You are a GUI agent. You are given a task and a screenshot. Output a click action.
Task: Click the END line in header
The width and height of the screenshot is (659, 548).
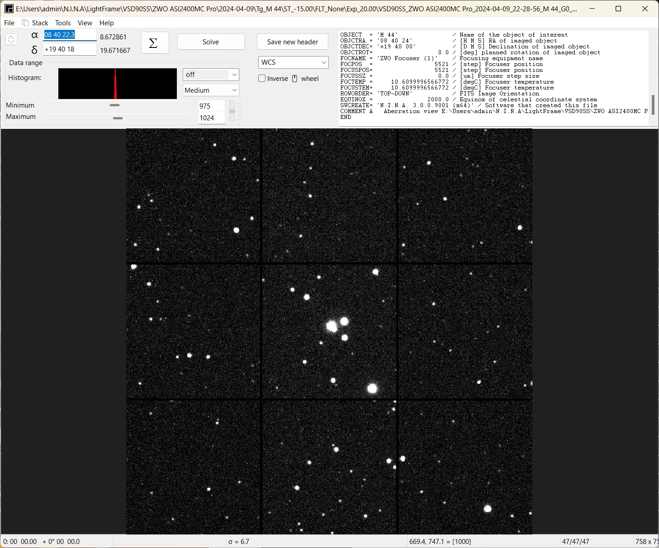point(346,117)
